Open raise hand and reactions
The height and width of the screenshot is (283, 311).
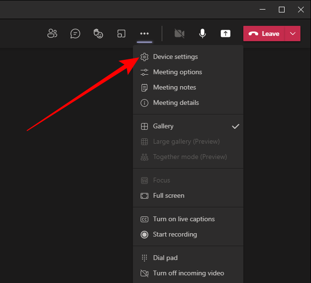(x=98, y=34)
